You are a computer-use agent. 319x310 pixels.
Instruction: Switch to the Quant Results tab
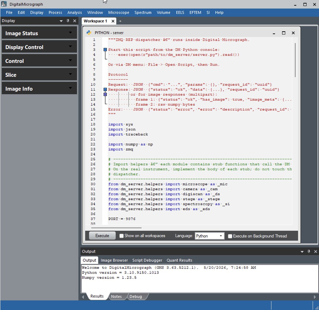coord(179,260)
